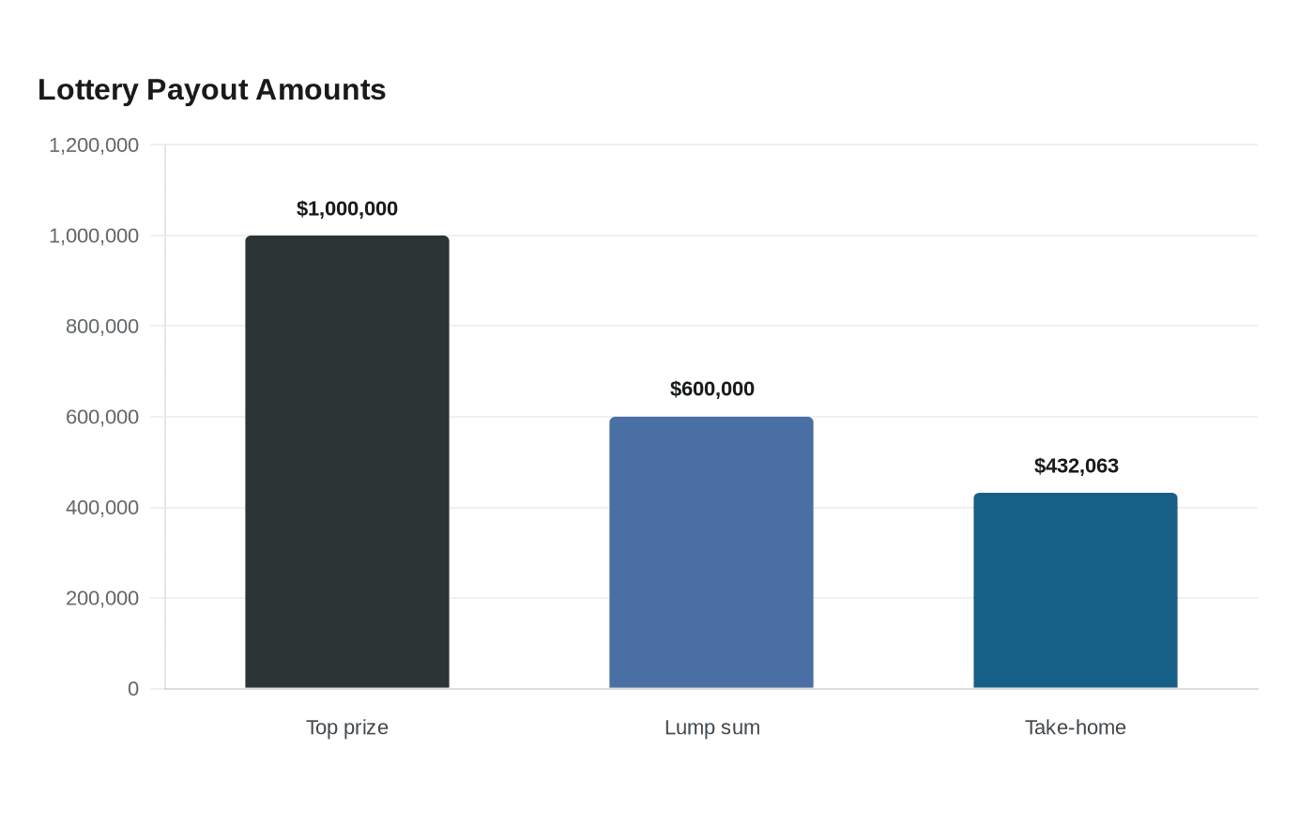Pick the teal blue Take-home bar color
The image size is (1314, 826).
[1076, 590]
